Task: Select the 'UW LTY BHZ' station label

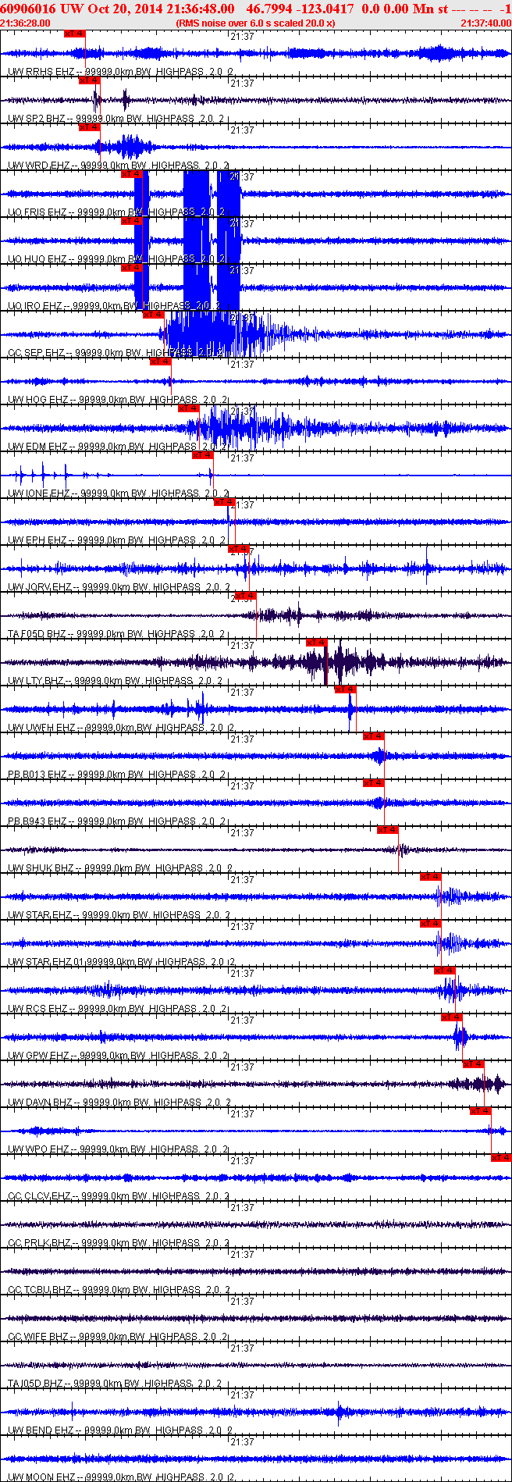Action: [x=36, y=681]
